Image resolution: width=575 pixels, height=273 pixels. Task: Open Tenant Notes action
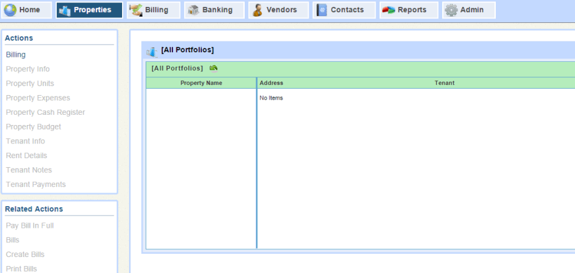pyautogui.click(x=29, y=170)
